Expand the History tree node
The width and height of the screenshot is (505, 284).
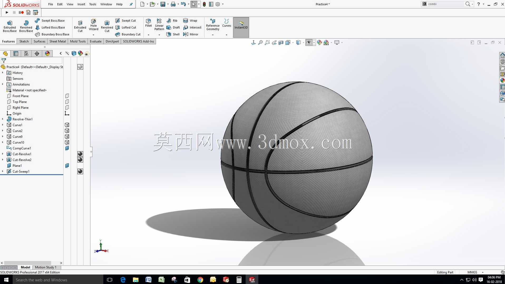[x=3, y=73]
